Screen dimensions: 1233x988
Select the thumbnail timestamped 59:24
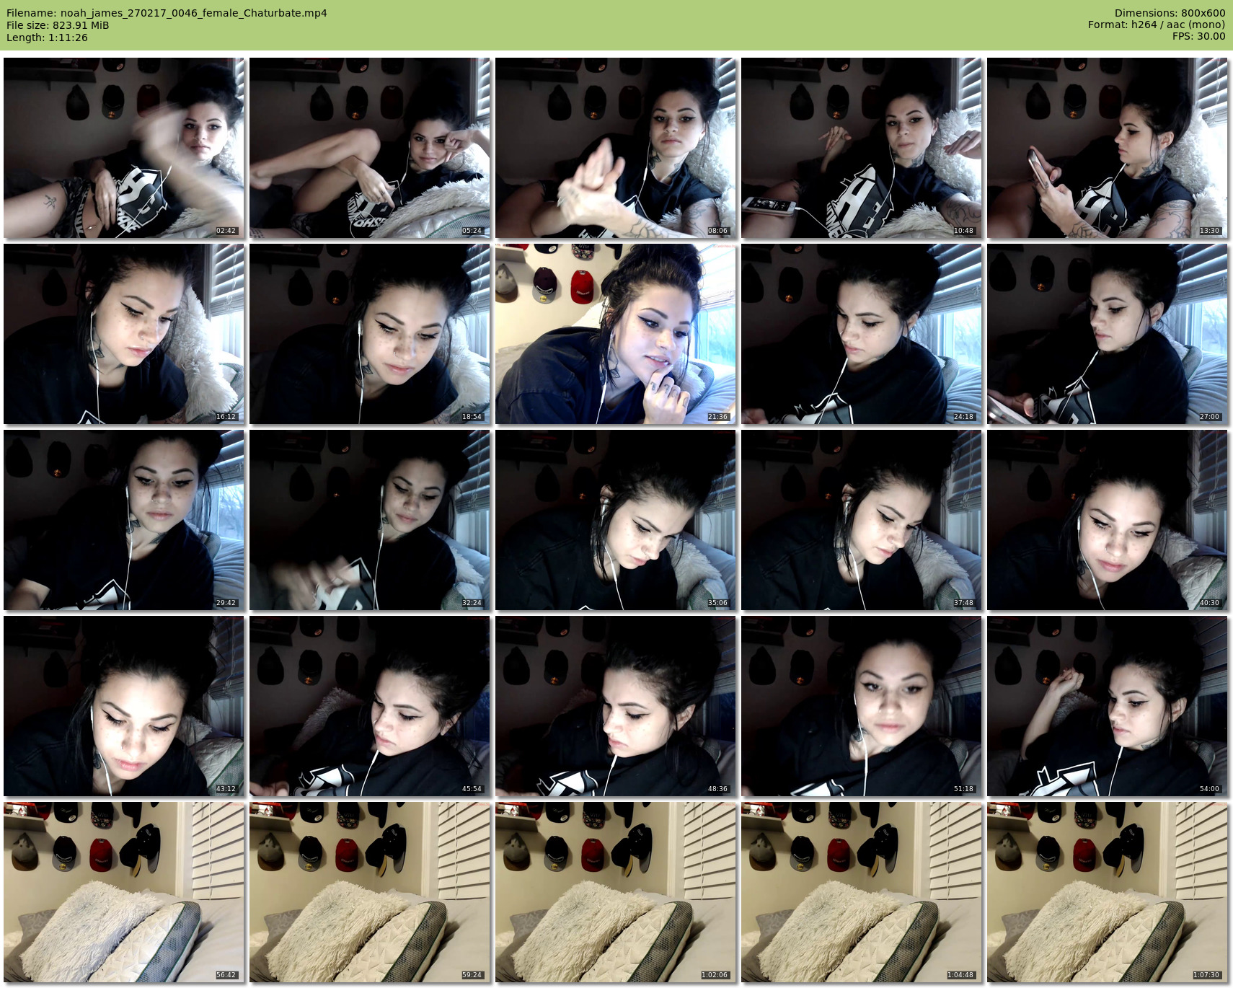point(370,892)
